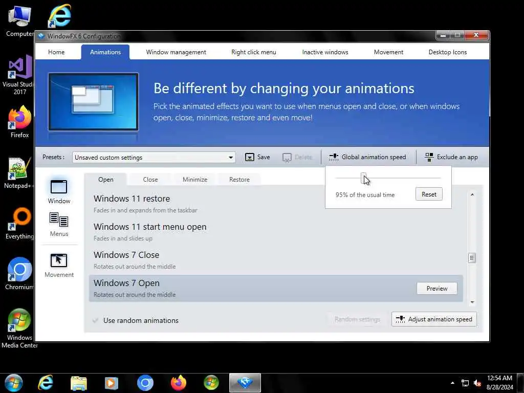The image size is (524, 393).
Task: Open Computer desktop icon
Action: 20,20
